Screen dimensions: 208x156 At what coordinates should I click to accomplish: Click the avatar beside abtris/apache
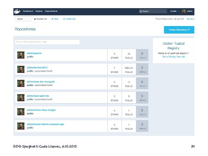(21, 55)
